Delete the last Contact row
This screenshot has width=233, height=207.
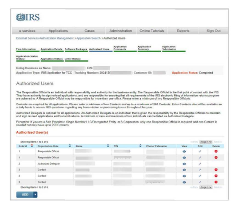point(216,182)
